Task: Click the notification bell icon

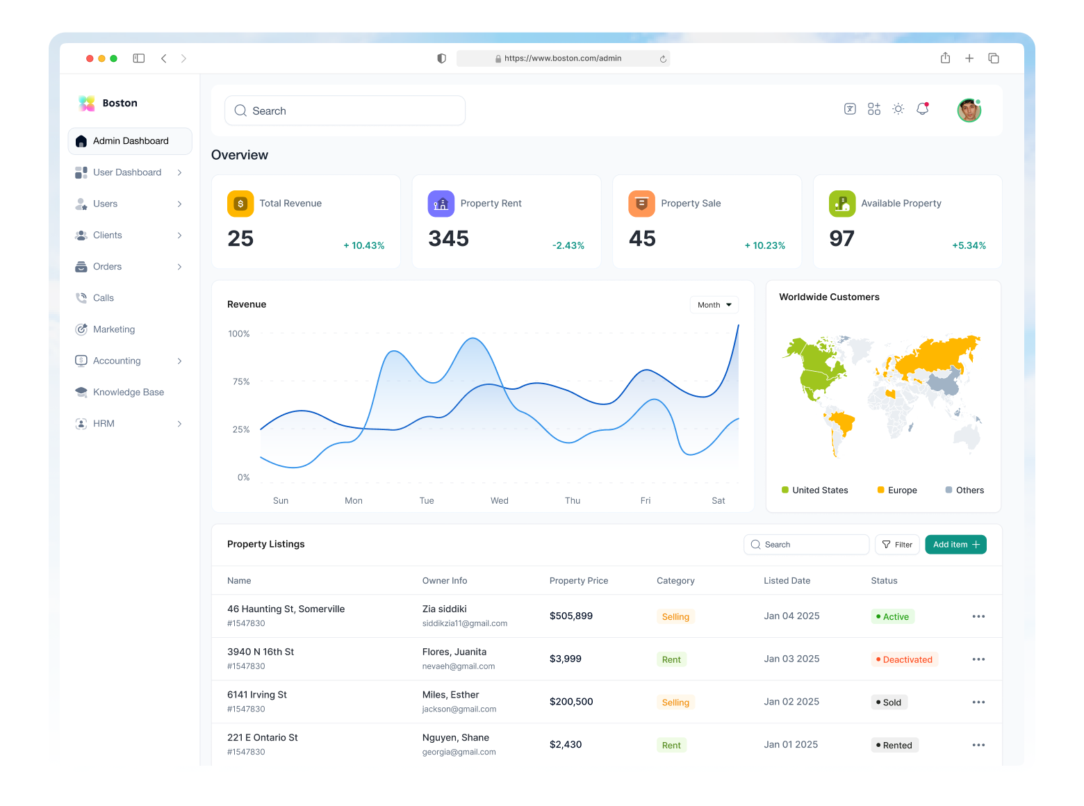Action: [x=922, y=109]
